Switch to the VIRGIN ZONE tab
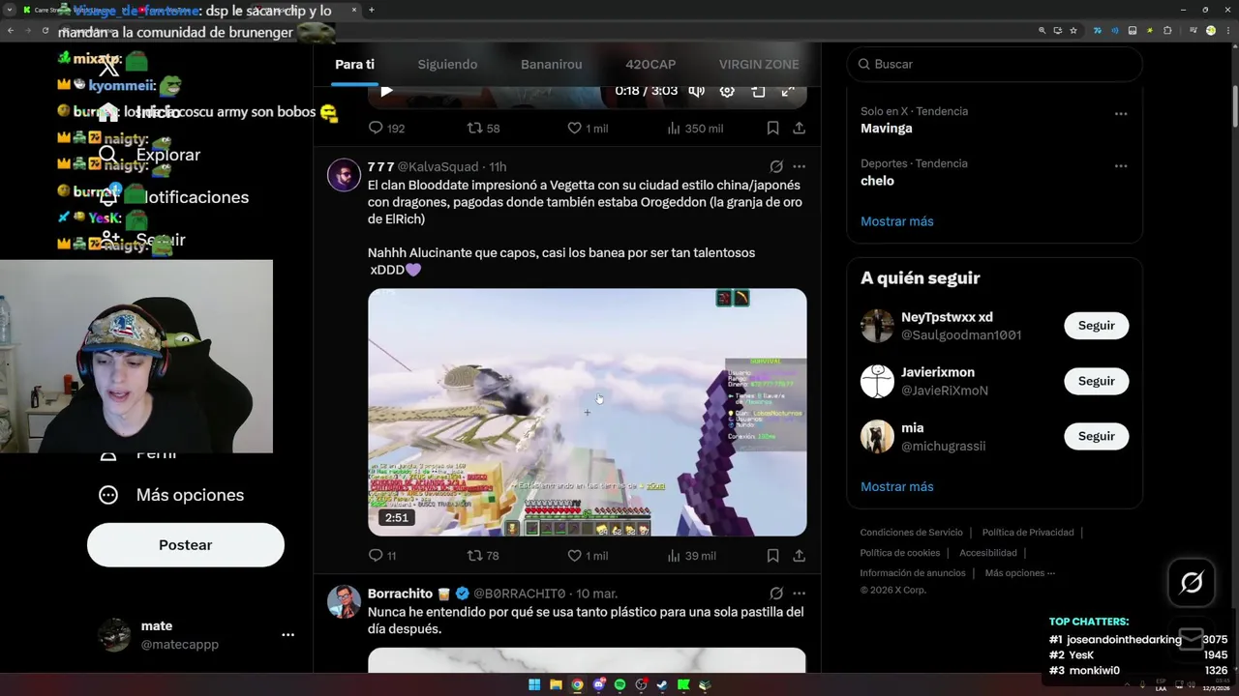Viewport: 1239px width, 696px height. [x=759, y=64]
